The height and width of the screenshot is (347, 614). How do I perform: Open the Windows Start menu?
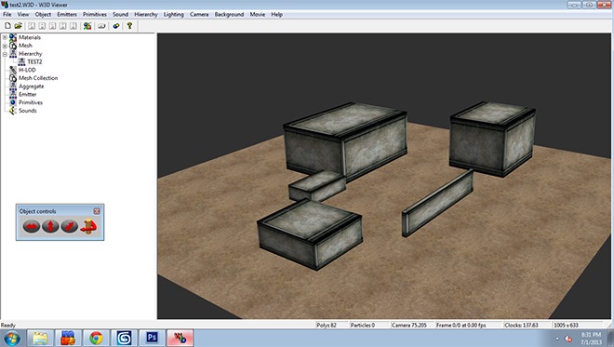(11, 339)
